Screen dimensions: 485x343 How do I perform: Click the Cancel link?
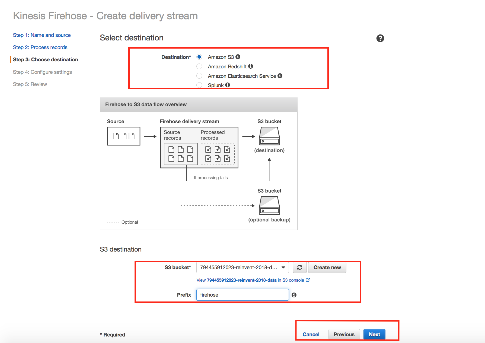311,334
